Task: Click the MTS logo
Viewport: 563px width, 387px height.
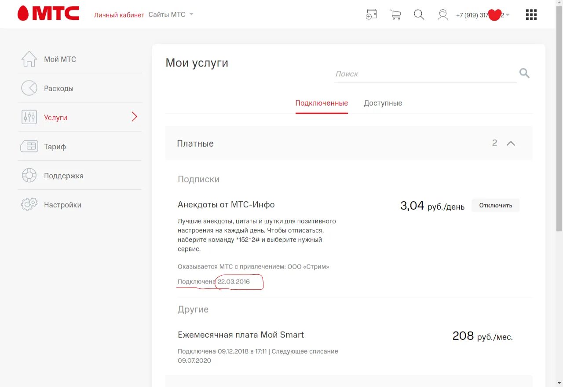Action: [x=48, y=14]
